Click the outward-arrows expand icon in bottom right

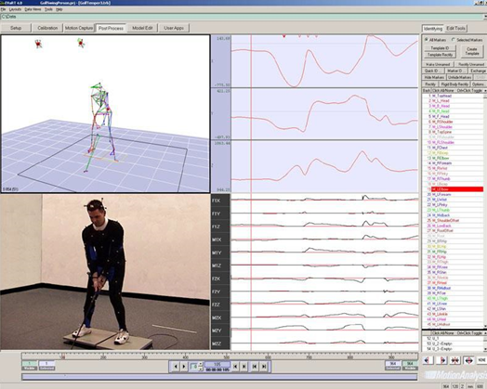468,360
